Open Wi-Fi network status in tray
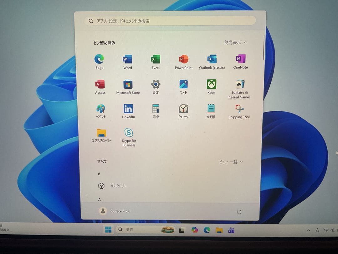Image resolution: width=338 pixels, height=254 pixels. click(x=326, y=230)
